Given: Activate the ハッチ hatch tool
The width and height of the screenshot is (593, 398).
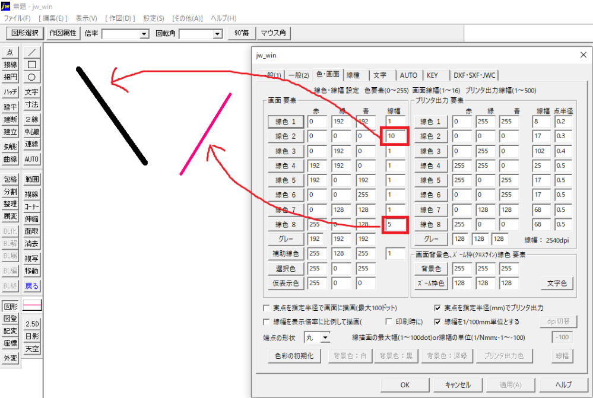Looking at the screenshot, I should pyautogui.click(x=10, y=92).
